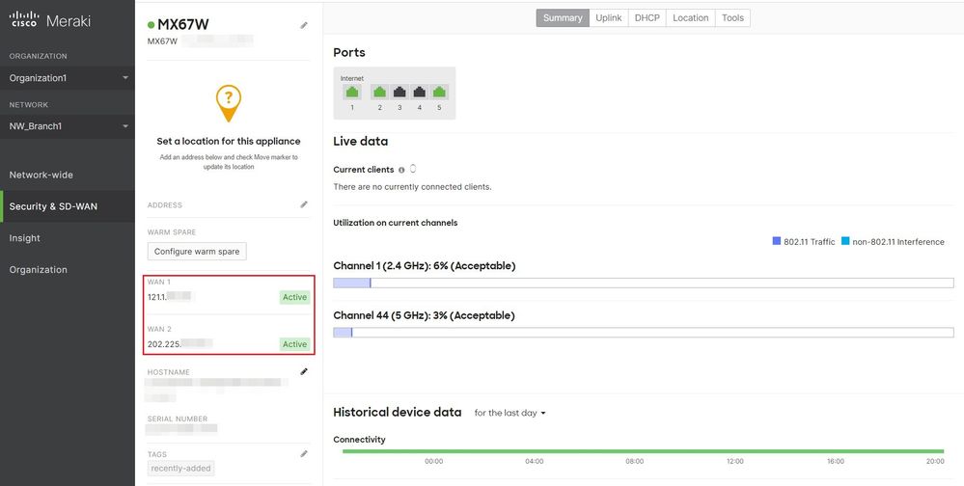Edit the hostname using pencil icon
Image resolution: width=964 pixels, height=486 pixels.
[304, 371]
